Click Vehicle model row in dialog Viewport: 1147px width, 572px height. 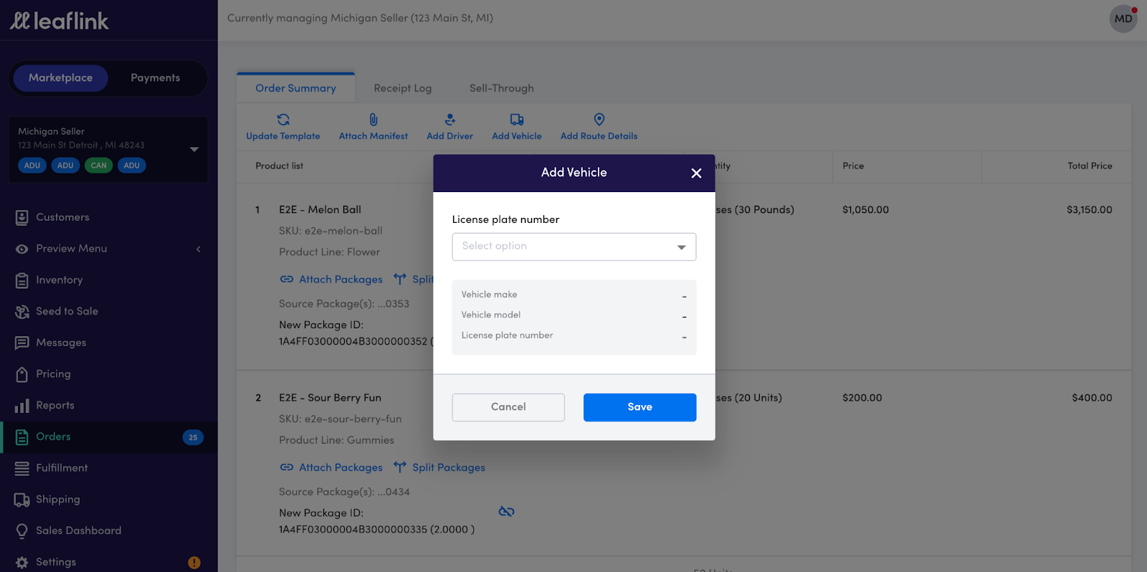(574, 315)
